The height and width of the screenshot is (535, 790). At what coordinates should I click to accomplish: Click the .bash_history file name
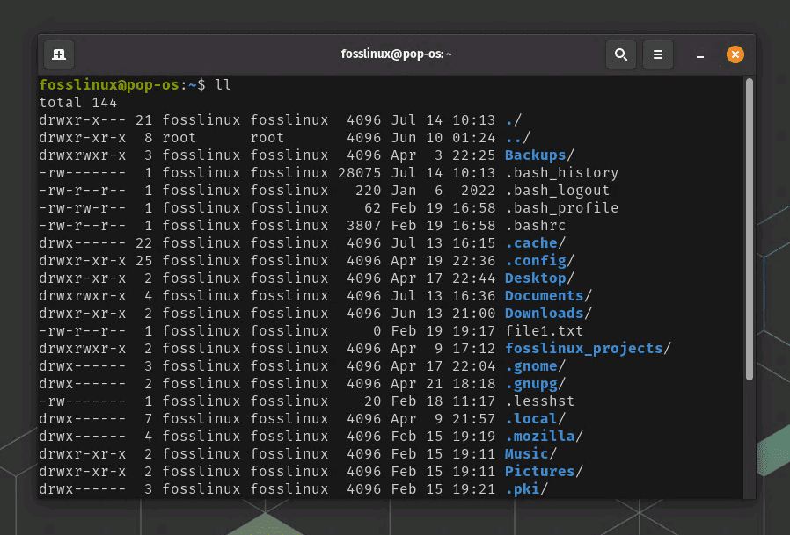[562, 173]
